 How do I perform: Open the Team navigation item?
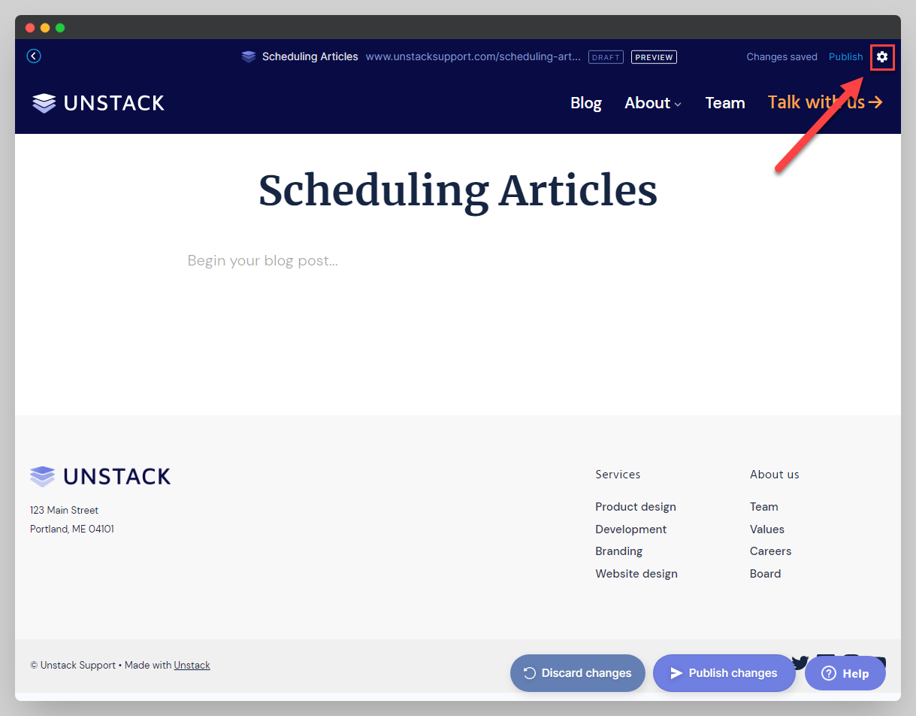pyautogui.click(x=724, y=103)
